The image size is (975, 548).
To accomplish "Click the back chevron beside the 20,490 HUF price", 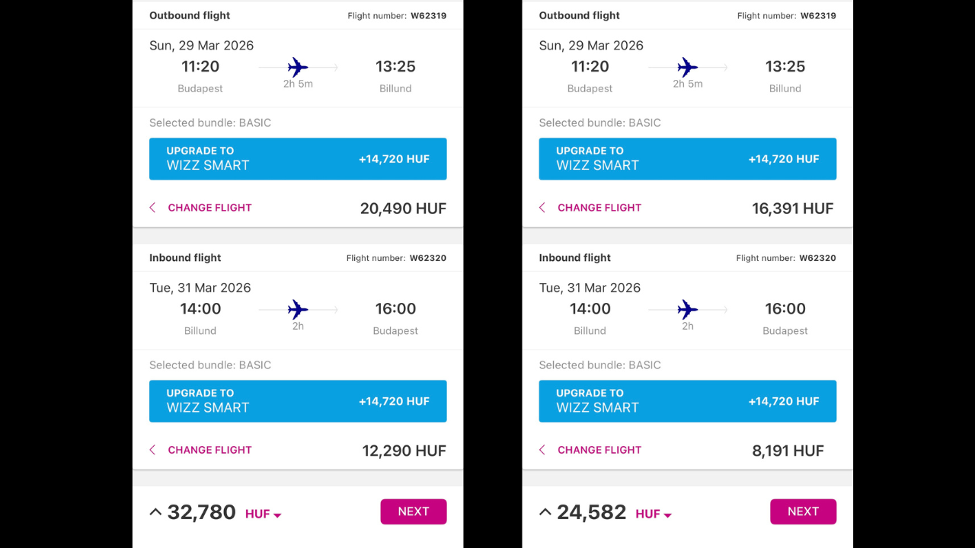I will 152,208.
